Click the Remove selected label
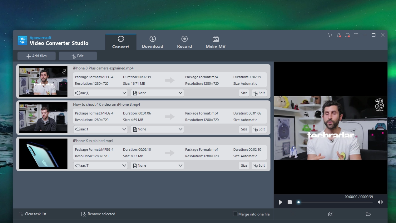 (x=101, y=214)
